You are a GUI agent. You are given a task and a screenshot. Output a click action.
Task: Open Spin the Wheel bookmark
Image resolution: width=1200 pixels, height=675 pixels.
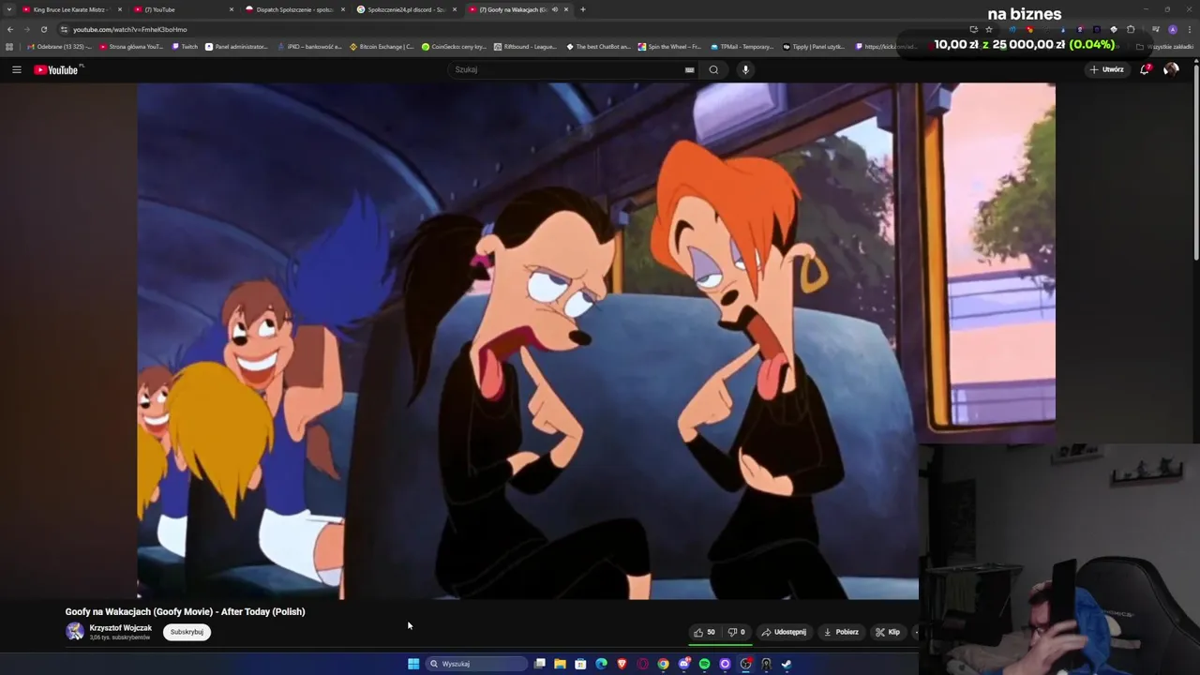pyautogui.click(x=669, y=46)
